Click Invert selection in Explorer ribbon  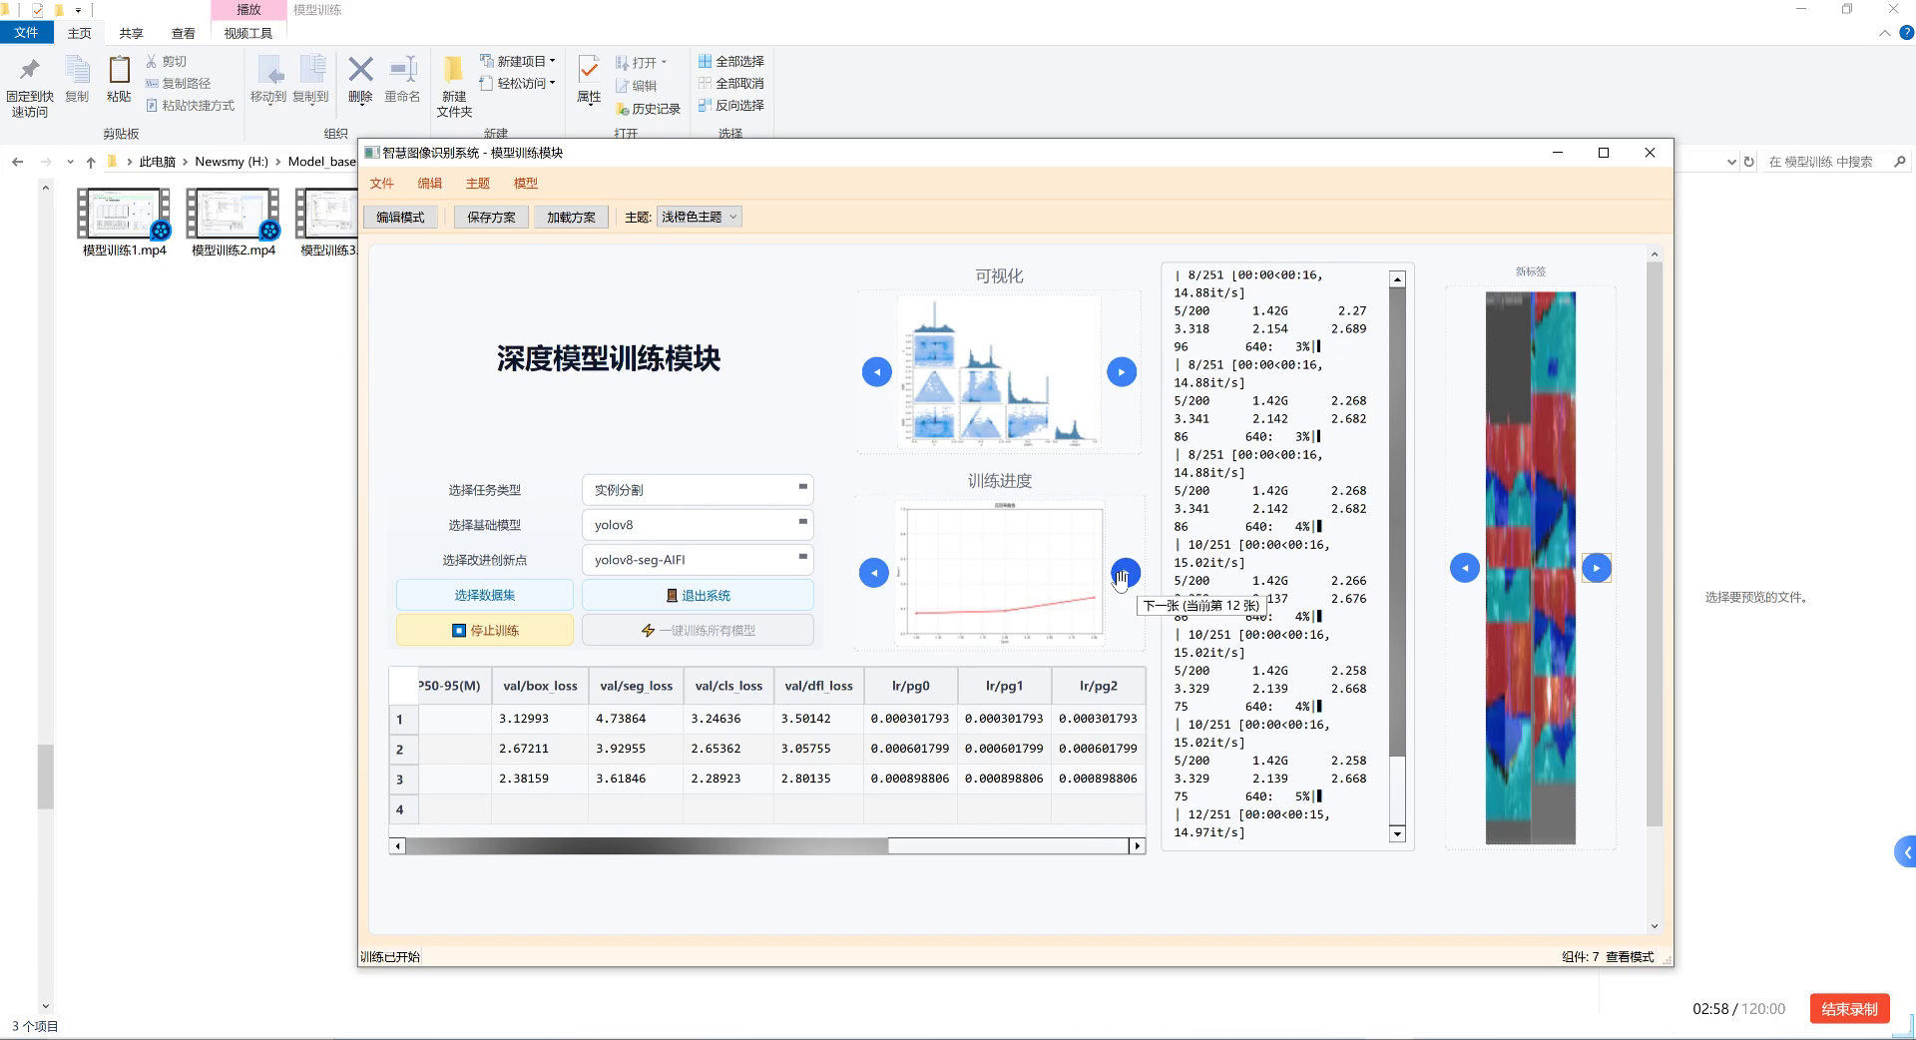[x=731, y=105]
